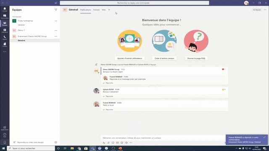
Task: Open more options for Evènement Clients AXONE Group
Action: (56, 36)
